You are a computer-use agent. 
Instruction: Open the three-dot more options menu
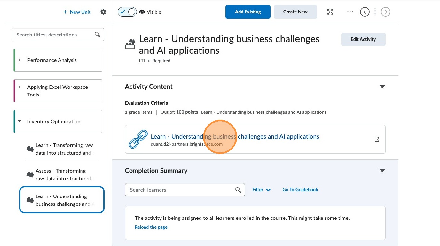[x=350, y=12]
